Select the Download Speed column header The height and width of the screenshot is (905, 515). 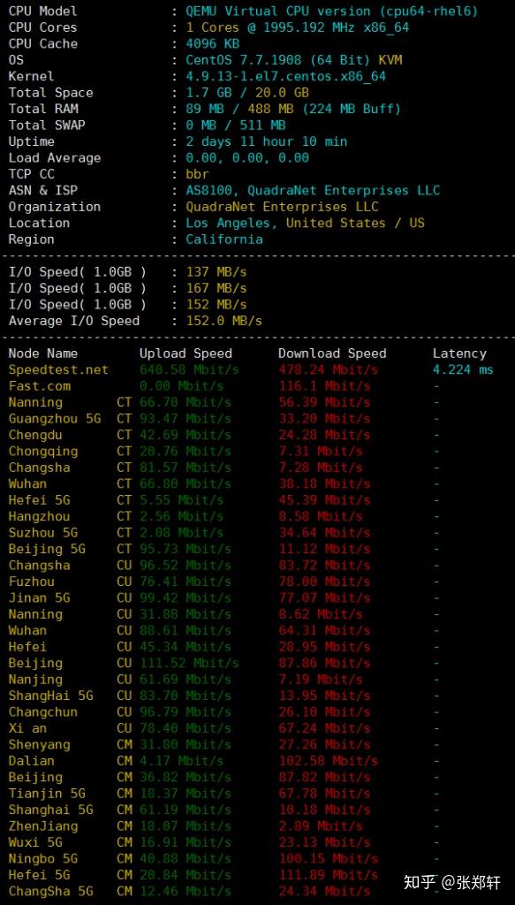pyautogui.click(x=332, y=354)
